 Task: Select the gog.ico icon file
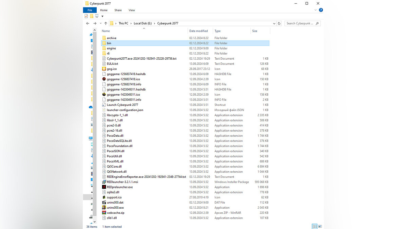pos(112,69)
